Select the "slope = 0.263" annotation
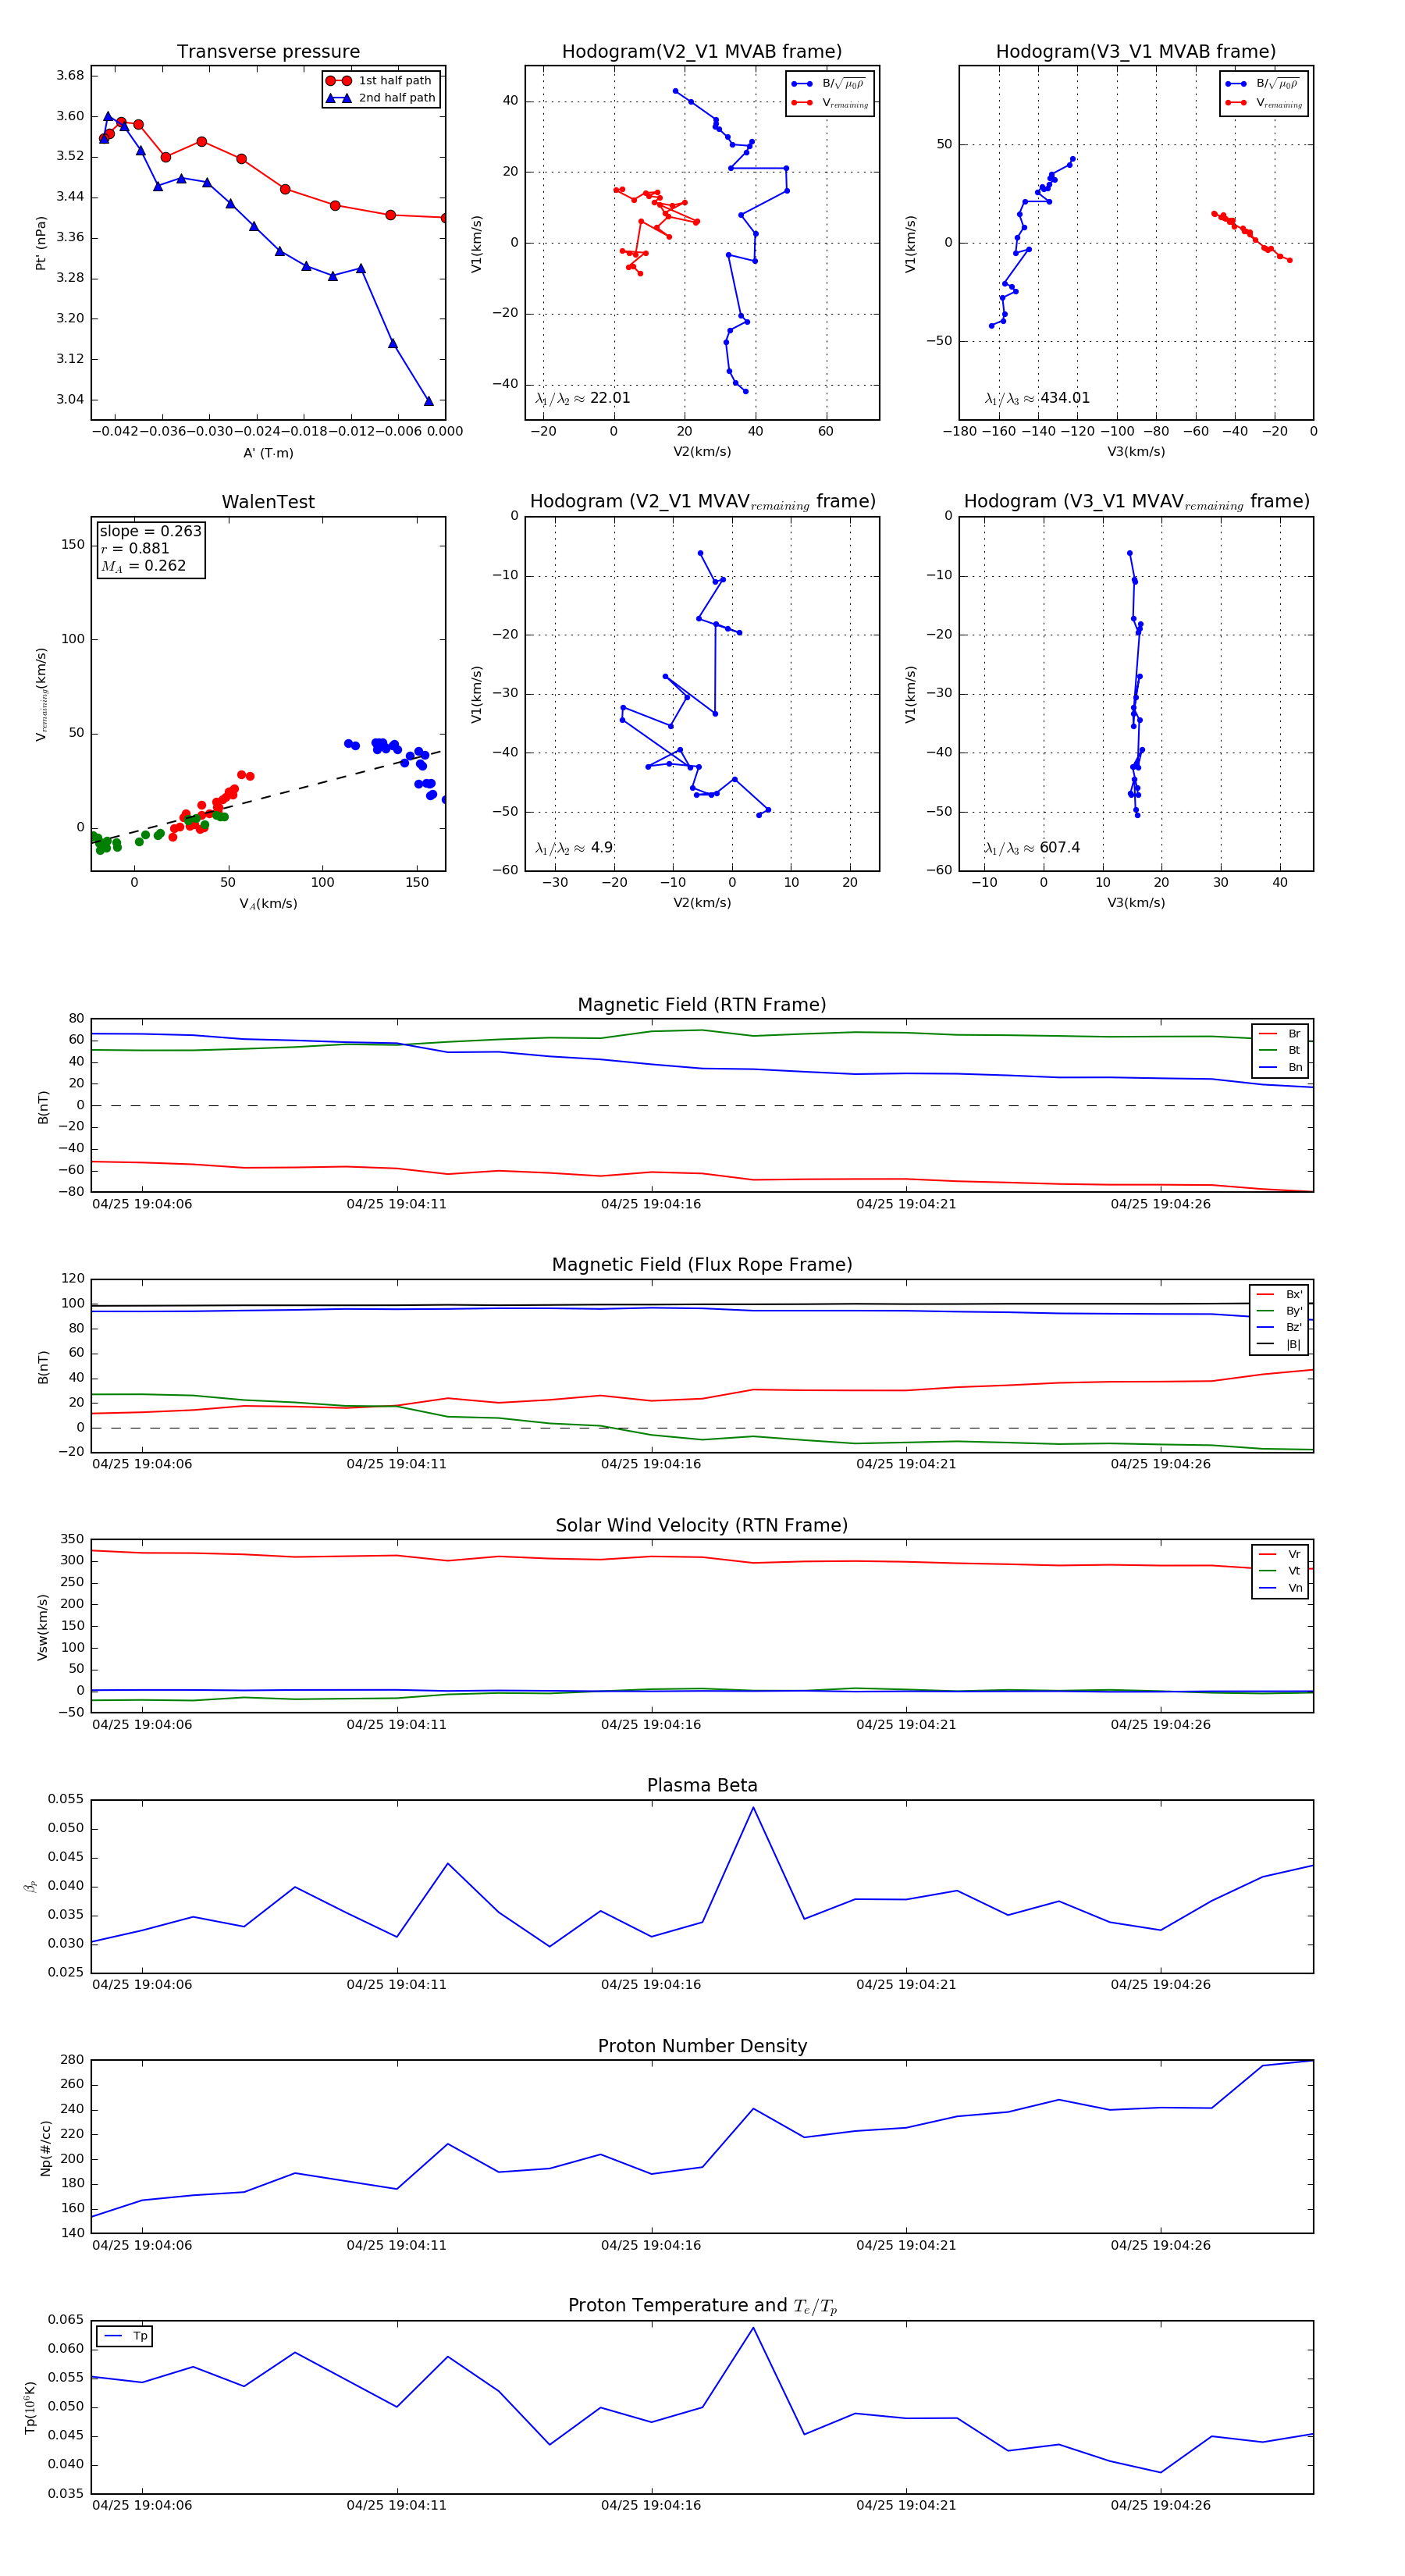 coord(150,531)
